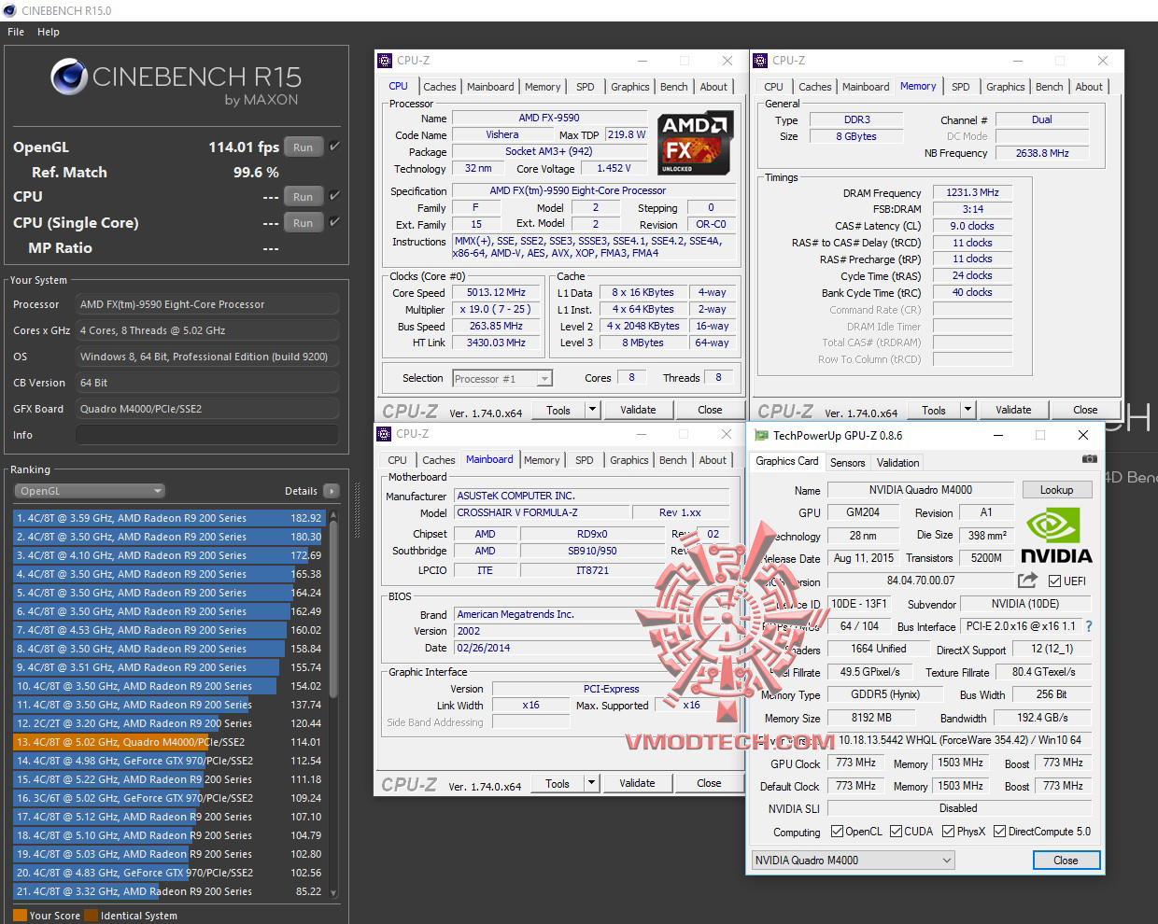Toggle the CUDA checkbox
Screen dimensions: 1158x924
[896, 832]
